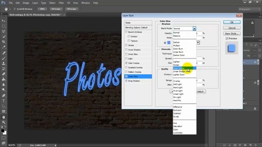Screen dimensions: 262x147
Task: Select the Quick Selection tool
Action: pos(4,36)
